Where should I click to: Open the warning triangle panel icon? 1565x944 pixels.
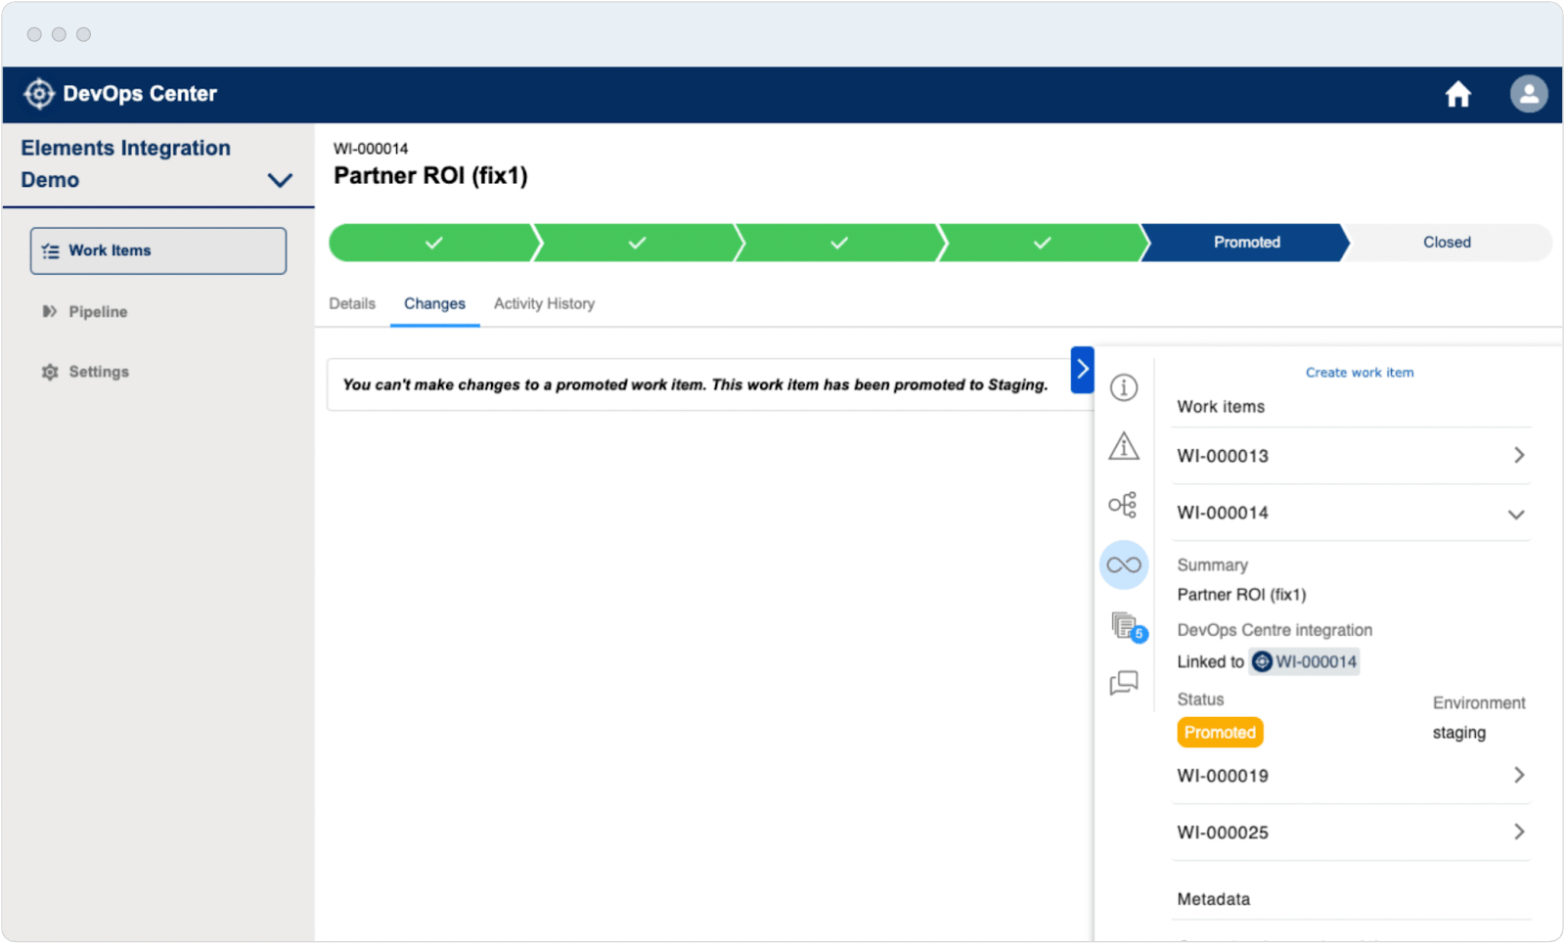[1124, 446]
